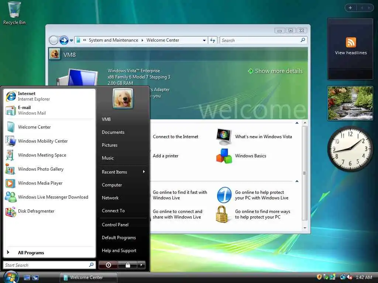Viewport: 378px width, 283px height.
Task: Click the volume muted tray icon
Action: coord(350,277)
